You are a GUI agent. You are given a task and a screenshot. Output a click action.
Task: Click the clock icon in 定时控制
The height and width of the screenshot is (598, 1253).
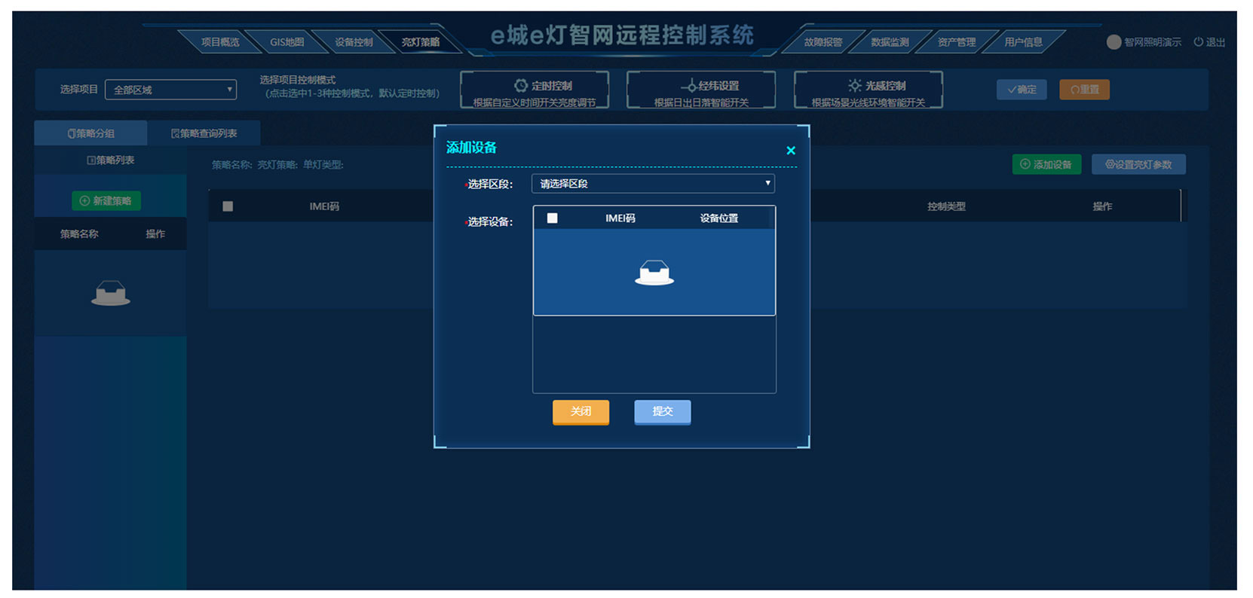[521, 86]
